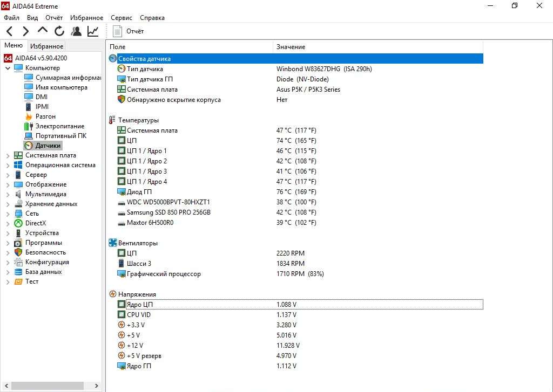
Task: Click the Температуры thermometer icon
Action: coord(112,120)
